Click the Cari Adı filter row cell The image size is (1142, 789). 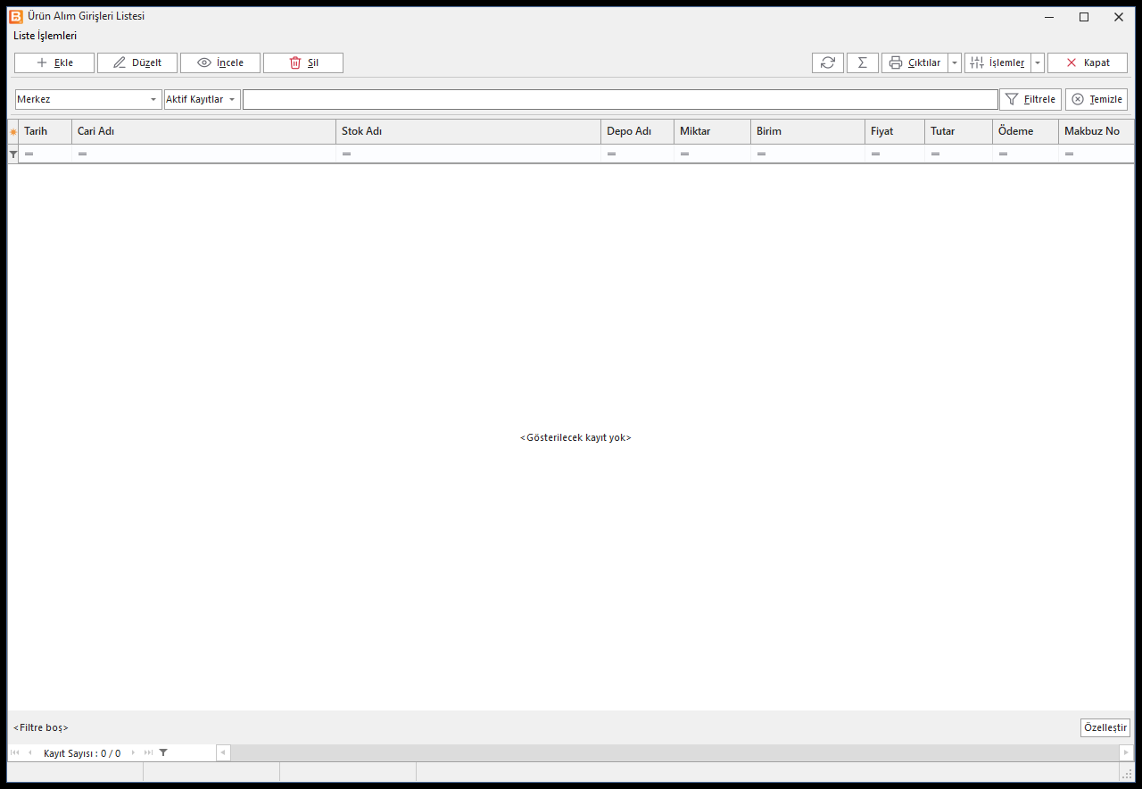[x=204, y=154]
